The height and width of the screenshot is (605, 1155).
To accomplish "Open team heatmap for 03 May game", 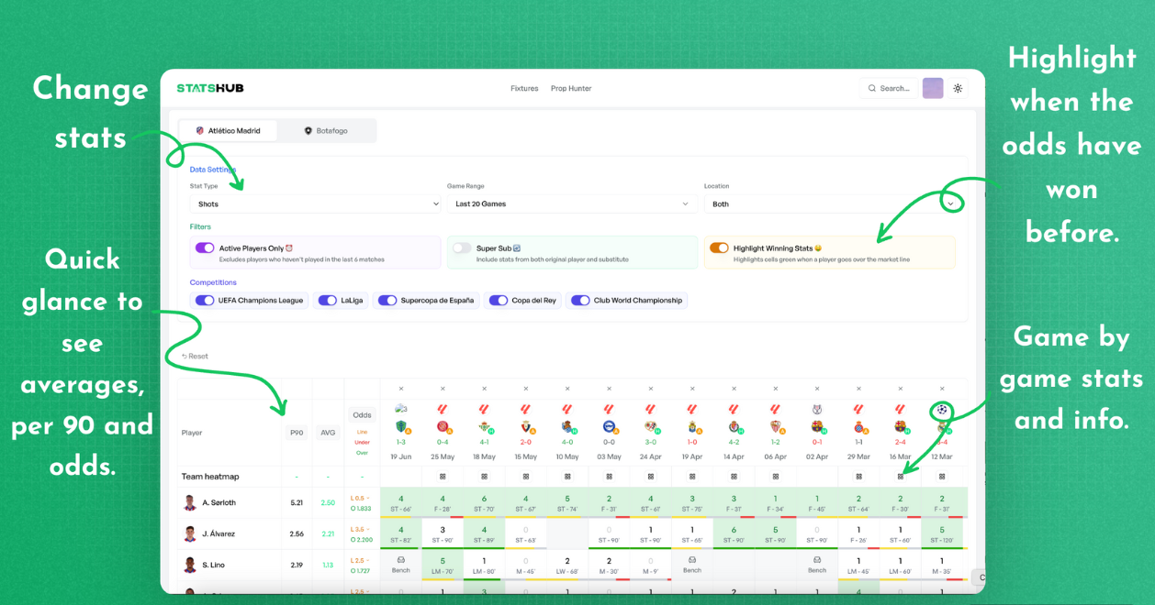I will click(x=609, y=477).
